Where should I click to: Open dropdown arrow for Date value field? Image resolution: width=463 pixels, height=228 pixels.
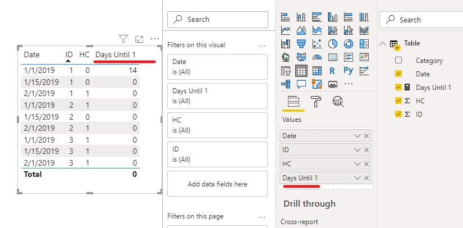357,136
